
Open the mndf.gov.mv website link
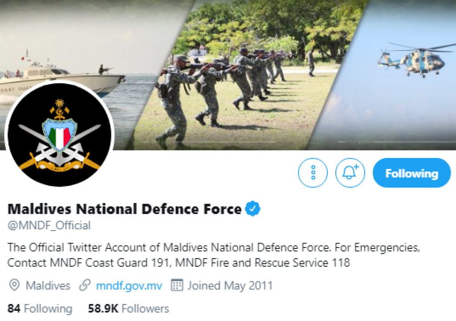[129, 285]
